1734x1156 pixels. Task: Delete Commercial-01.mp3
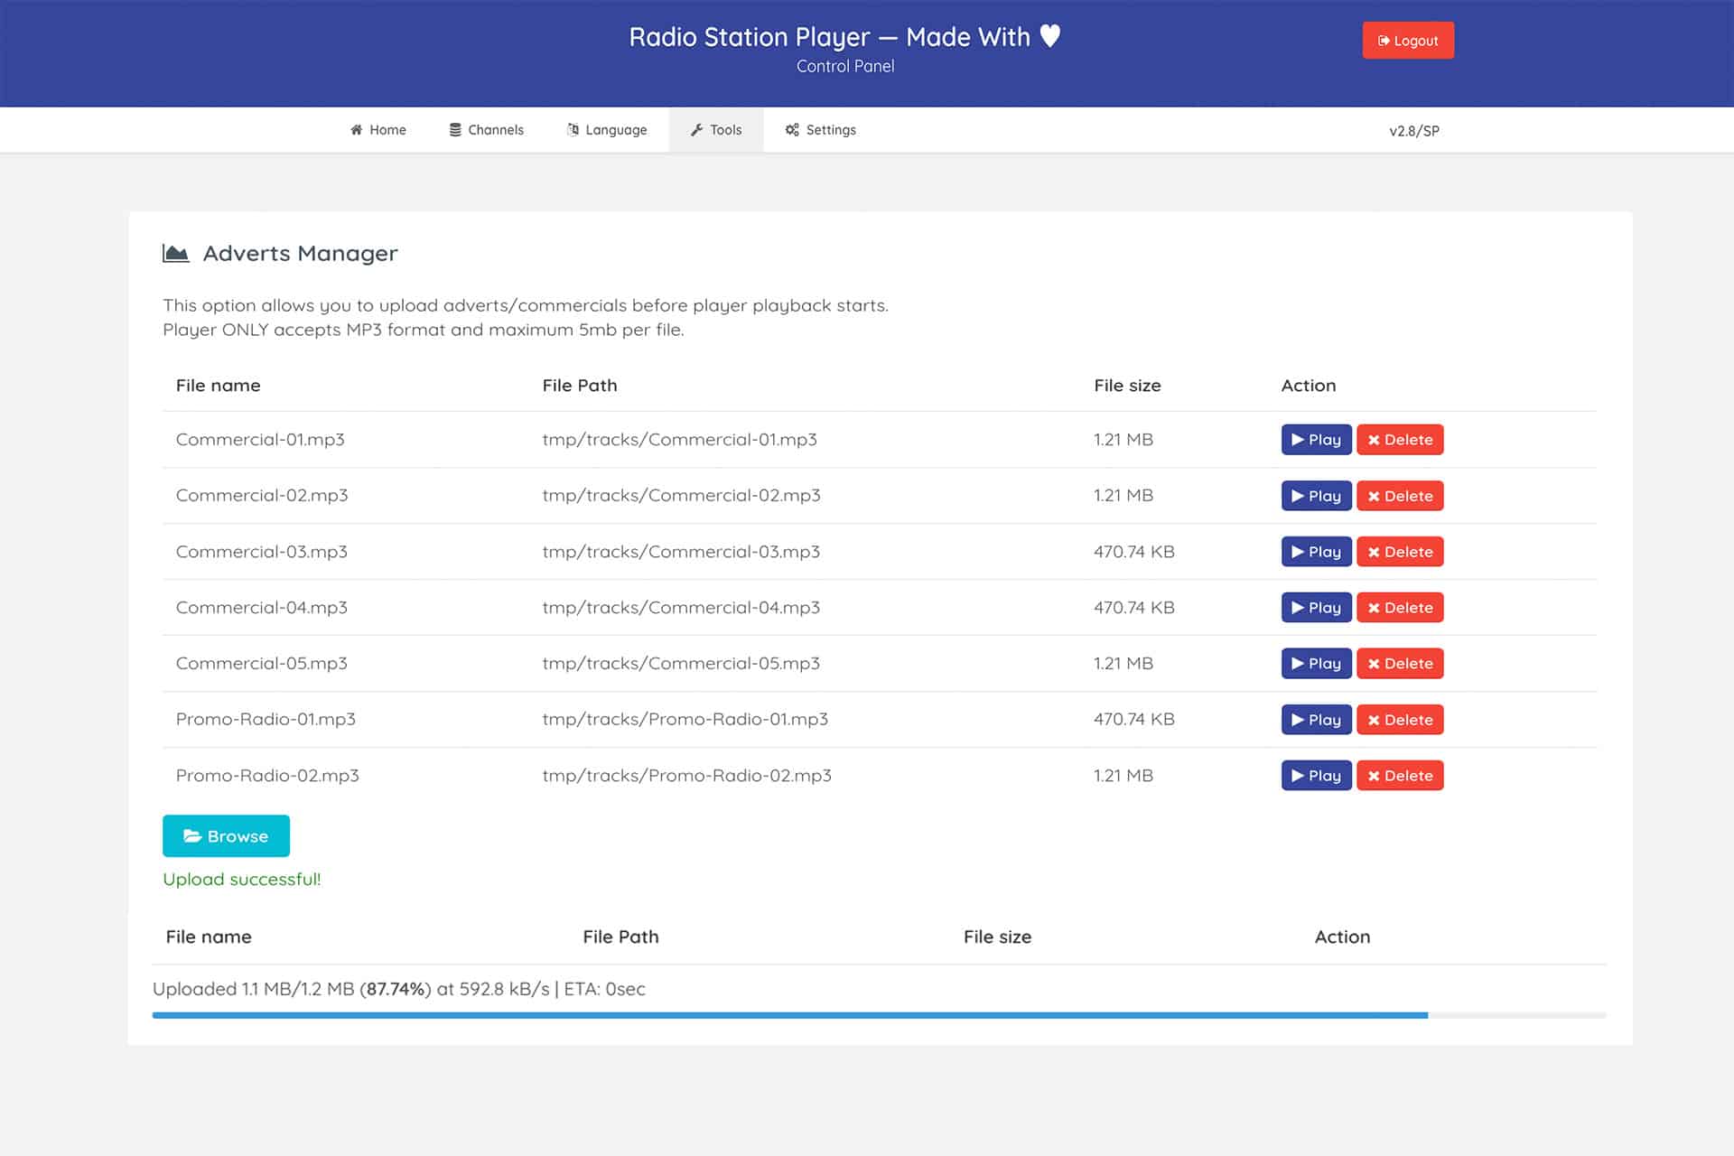pyautogui.click(x=1400, y=440)
